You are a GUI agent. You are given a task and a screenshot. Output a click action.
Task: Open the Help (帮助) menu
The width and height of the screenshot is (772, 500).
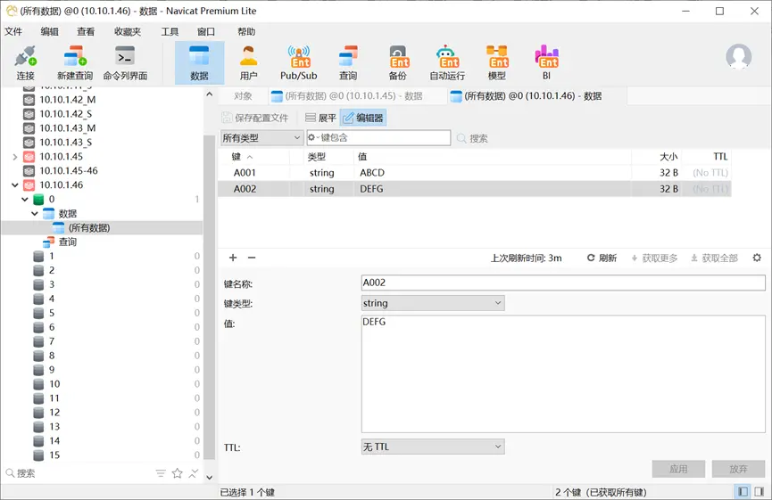pyautogui.click(x=246, y=31)
